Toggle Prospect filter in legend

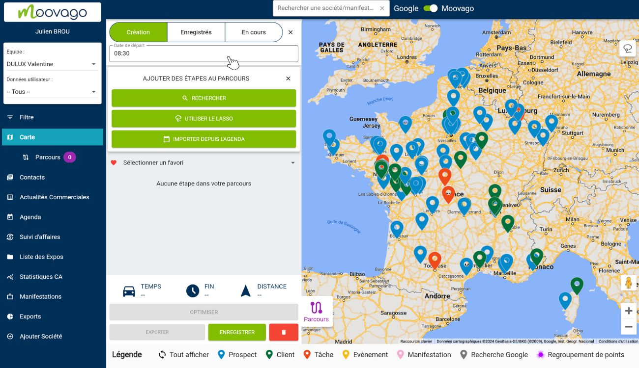237,355
